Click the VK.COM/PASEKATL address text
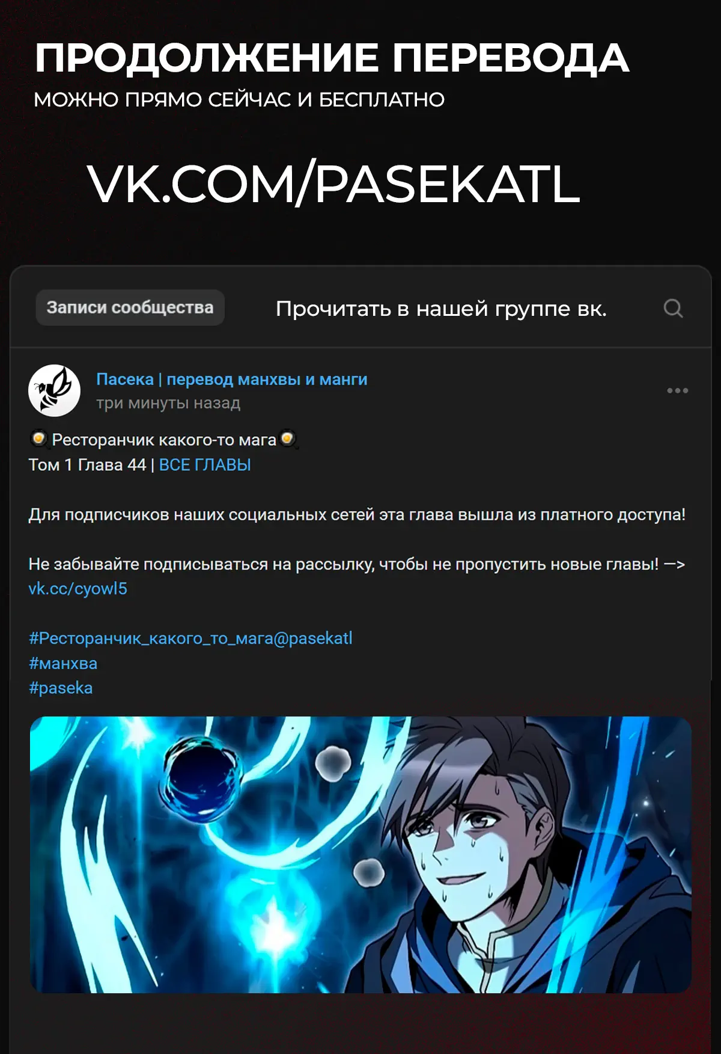Screen dimensions: 721x1054 coord(333,184)
